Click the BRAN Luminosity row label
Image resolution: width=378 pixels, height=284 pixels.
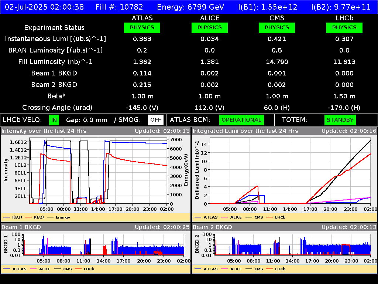[x=55, y=50]
